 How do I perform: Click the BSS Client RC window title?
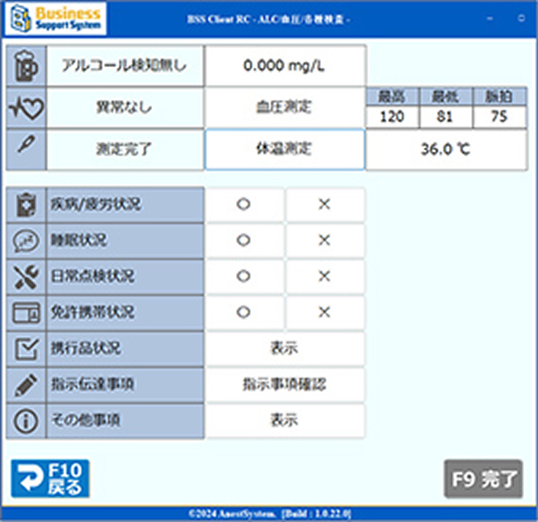[268, 19]
